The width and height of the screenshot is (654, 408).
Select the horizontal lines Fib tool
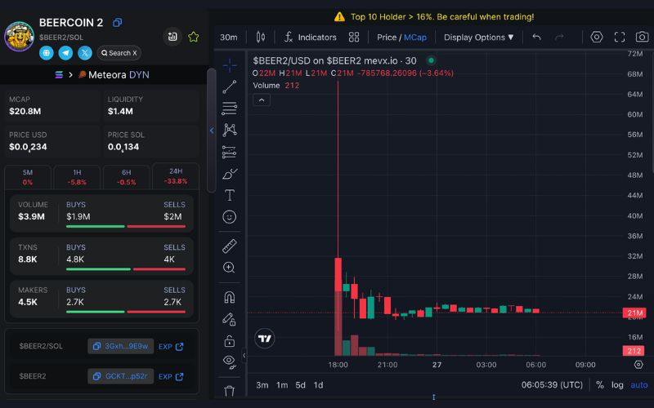[230, 109]
